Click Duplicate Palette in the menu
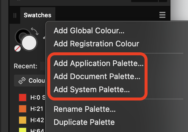This screenshot has width=188, height=132. [x=84, y=122]
